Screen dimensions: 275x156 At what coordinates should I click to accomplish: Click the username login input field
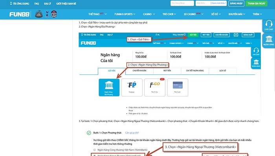tap(182, 3)
